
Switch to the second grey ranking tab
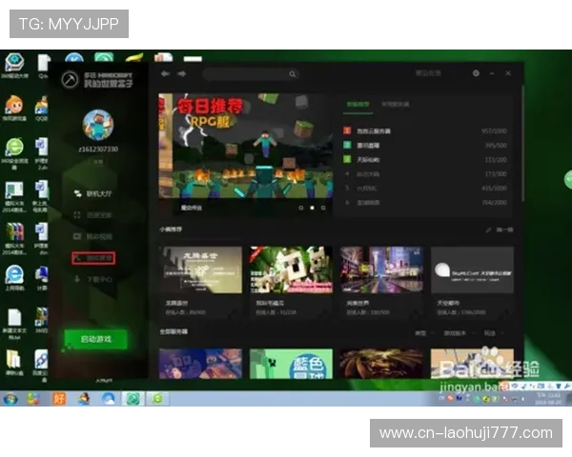[x=396, y=104]
